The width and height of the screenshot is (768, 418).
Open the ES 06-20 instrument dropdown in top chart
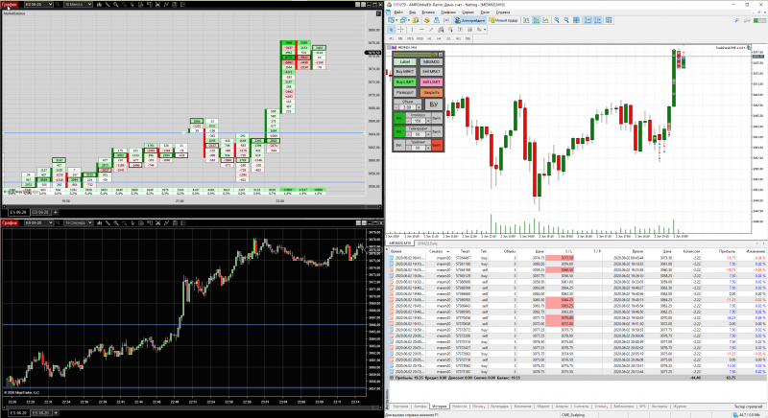[38, 5]
